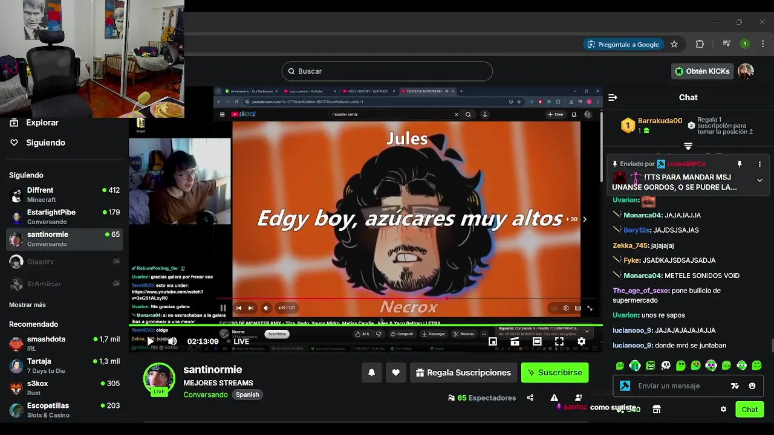Open the chat shop storefront icon
The width and height of the screenshot is (774, 435).
(x=656, y=409)
